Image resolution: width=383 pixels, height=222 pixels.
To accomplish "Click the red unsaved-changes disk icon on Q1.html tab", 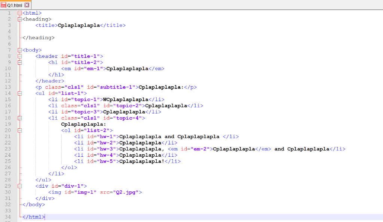I will 4,6.
